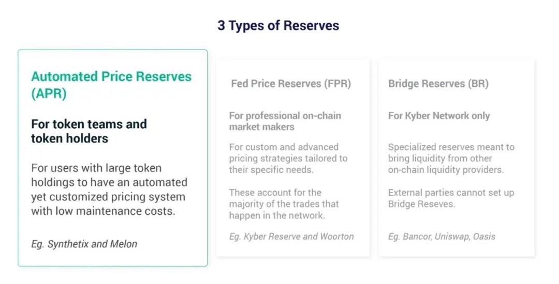Click the 'Eg. Synthetix and Melon' example text
Screen dimensions: 559x284
84,244
